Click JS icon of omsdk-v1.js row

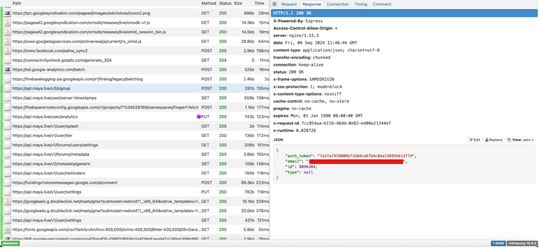pyautogui.click(x=8, y=23)
